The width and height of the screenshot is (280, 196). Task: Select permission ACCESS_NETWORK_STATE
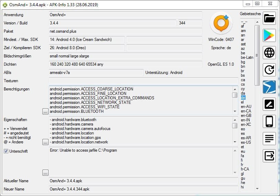point(90,102)
